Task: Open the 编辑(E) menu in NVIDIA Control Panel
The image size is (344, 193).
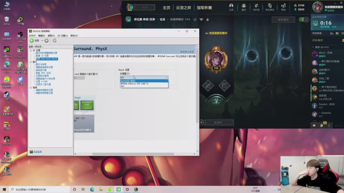Action: [x=41, y=36]
